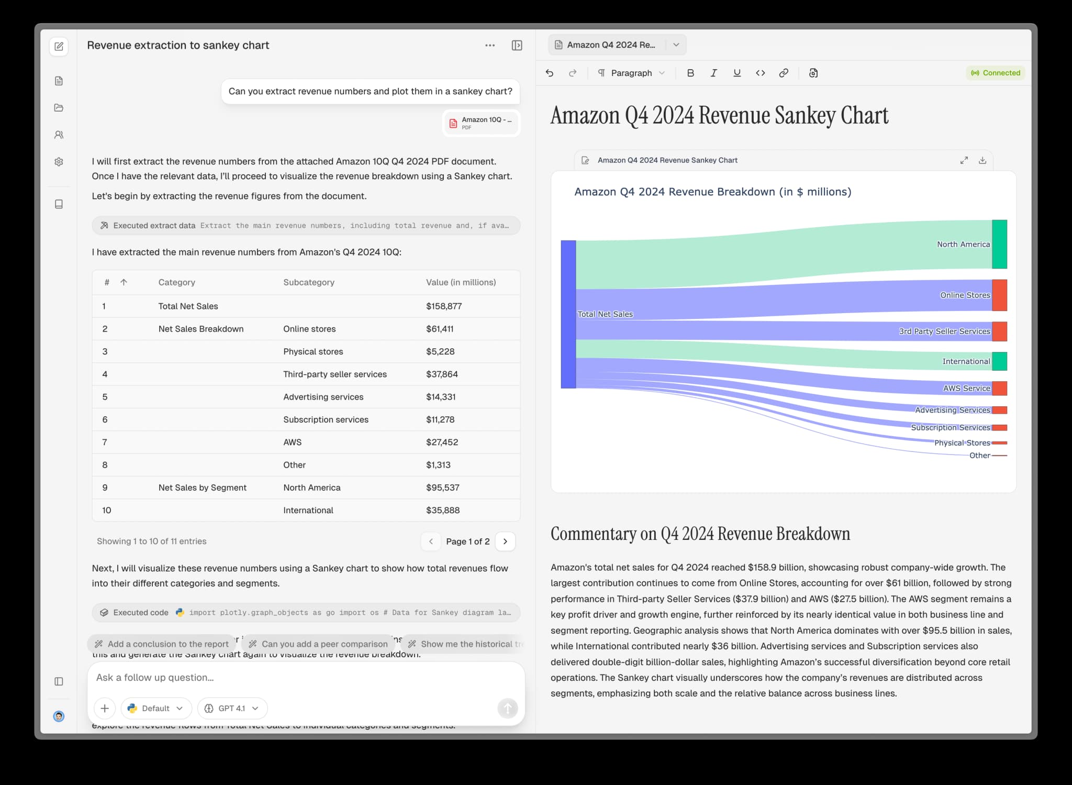
Task: Click the $27,452 AWS value cell
Action: click(x=442, y=443)
